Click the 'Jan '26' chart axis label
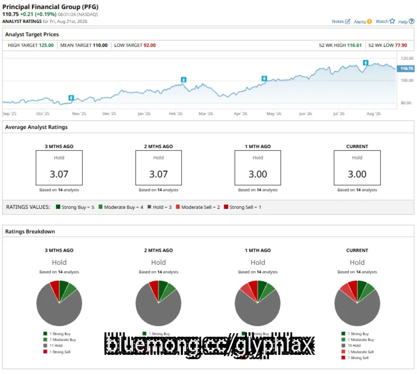Screen dimensions: 417x374 (x=144, y=113)
